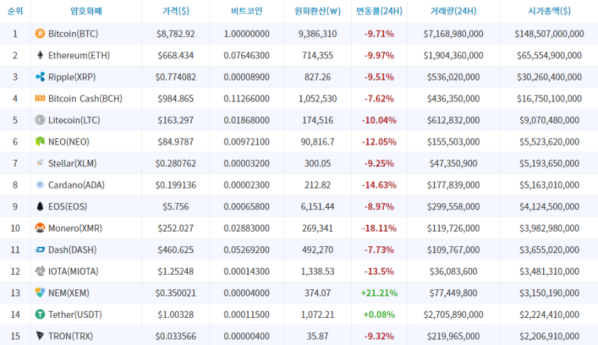
Task: Click the Tether green logo icon
Action: [40, 314]
